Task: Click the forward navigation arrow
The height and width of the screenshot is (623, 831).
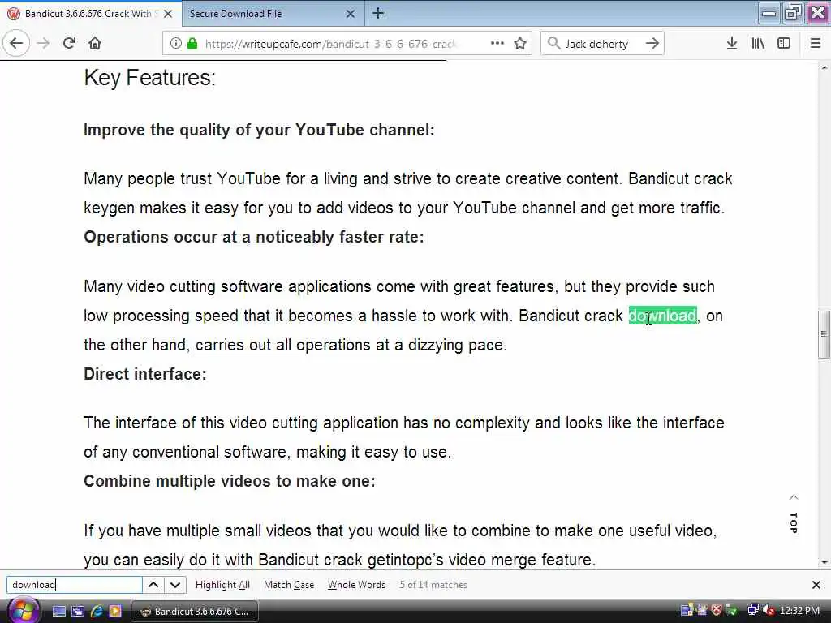Action: click(x=43, y=44)
